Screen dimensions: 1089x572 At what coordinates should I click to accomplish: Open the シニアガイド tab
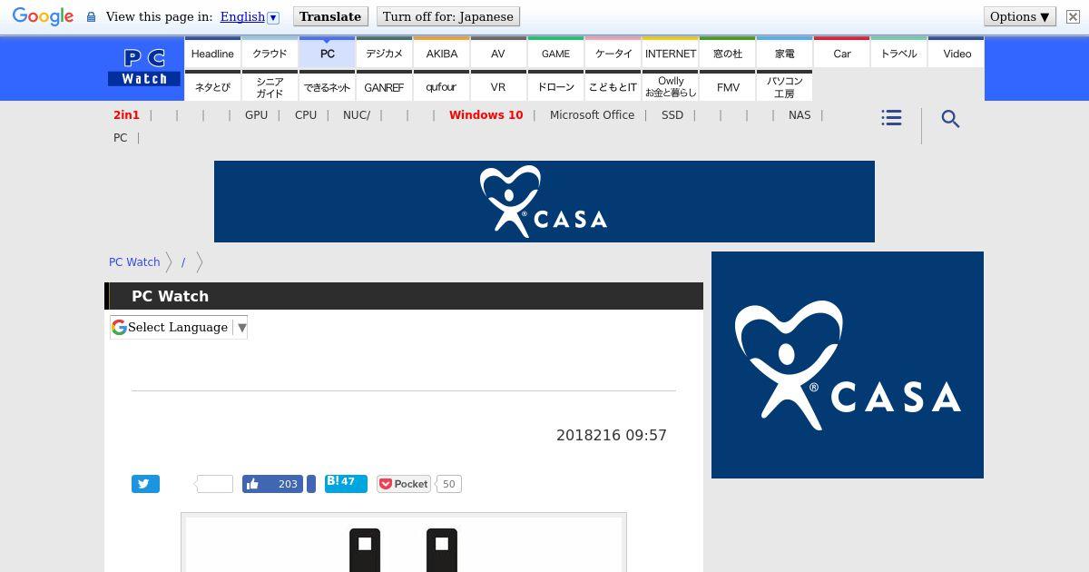point(270,87)
